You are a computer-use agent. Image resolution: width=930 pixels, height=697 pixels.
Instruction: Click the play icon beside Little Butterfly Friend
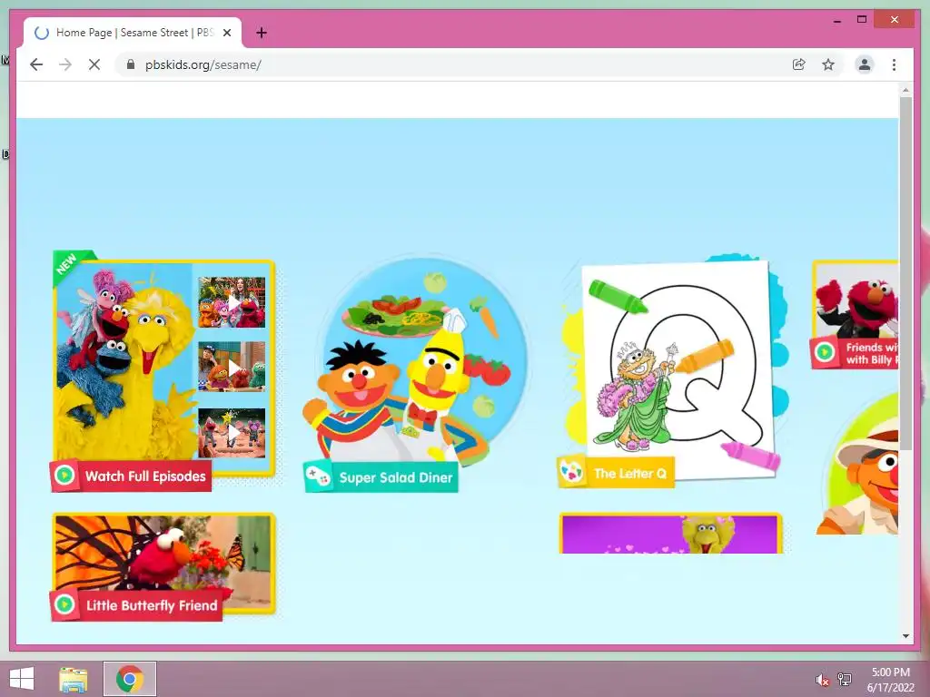(x=64, y=604)
